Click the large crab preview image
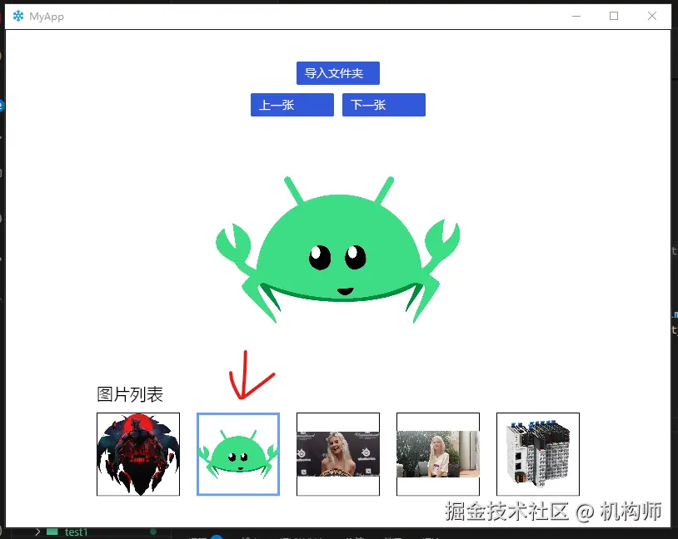This screenshot has width=678, height=539. (x=337, y=250)
